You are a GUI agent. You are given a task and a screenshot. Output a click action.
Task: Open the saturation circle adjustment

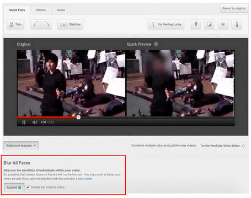point(223,24)
